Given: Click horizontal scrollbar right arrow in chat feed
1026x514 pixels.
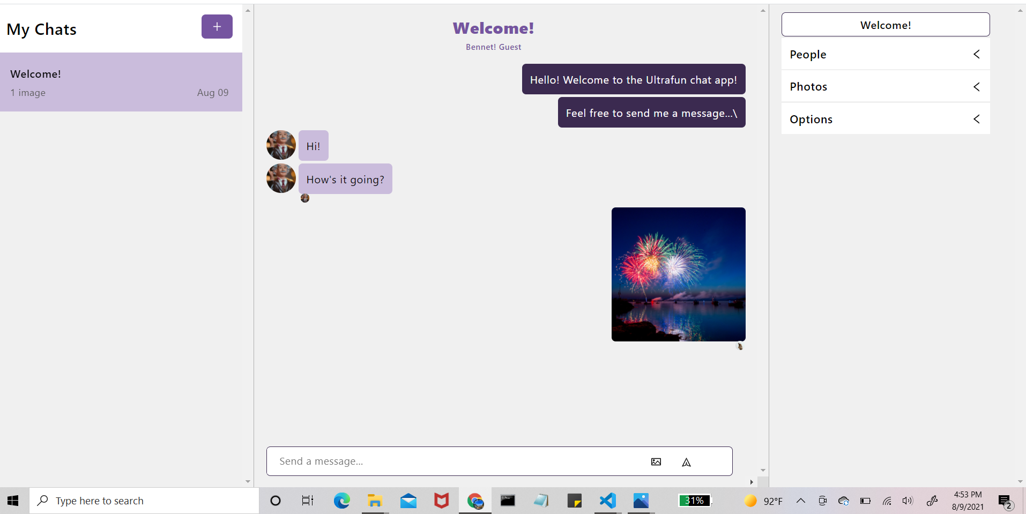Looking at the screenshot, I should pos(752,482).
